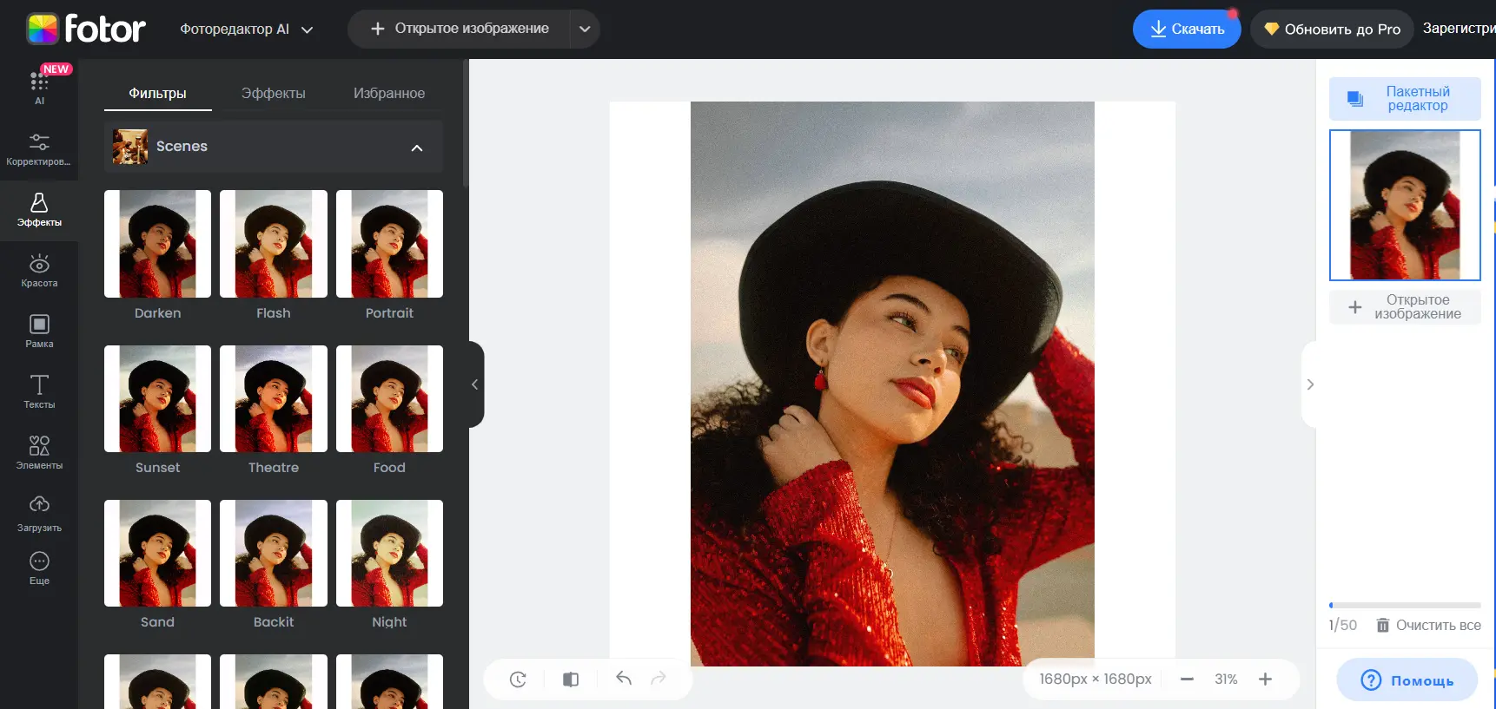Click the Скачать download button
1496x709 pixels.
pos(1187,29)
